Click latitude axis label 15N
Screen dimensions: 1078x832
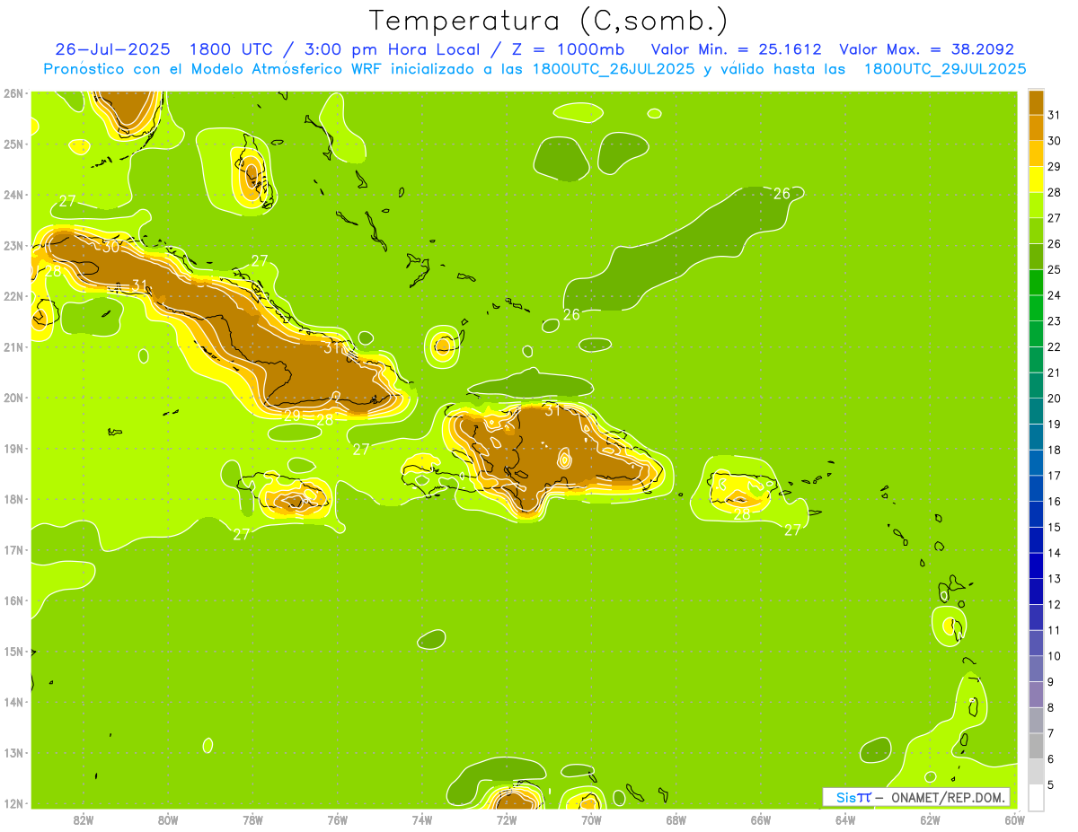coord(13,651)
